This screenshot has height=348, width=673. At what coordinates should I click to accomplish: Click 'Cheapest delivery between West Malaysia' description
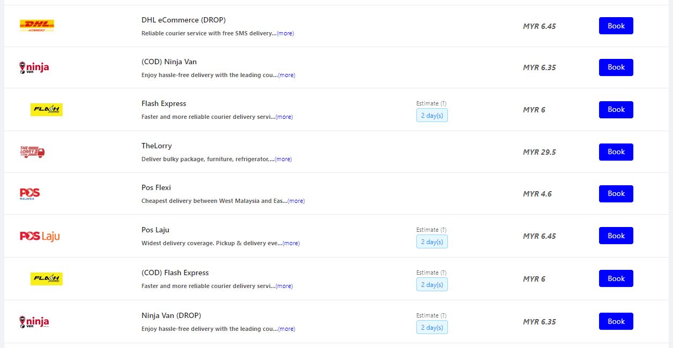[214, 201]
